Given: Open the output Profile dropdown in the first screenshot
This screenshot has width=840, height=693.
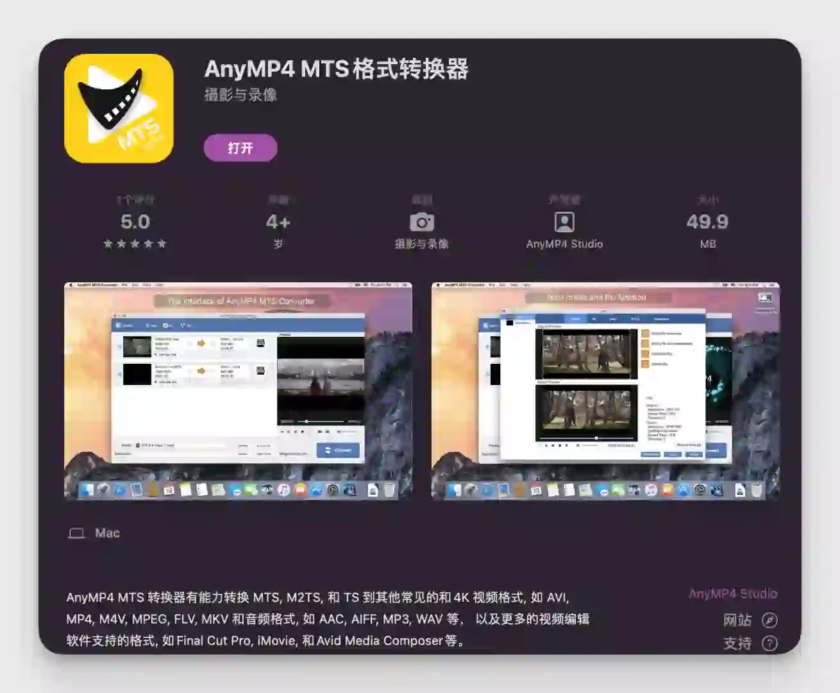Looking at the screenshot, I should click(x=181, y=445).
